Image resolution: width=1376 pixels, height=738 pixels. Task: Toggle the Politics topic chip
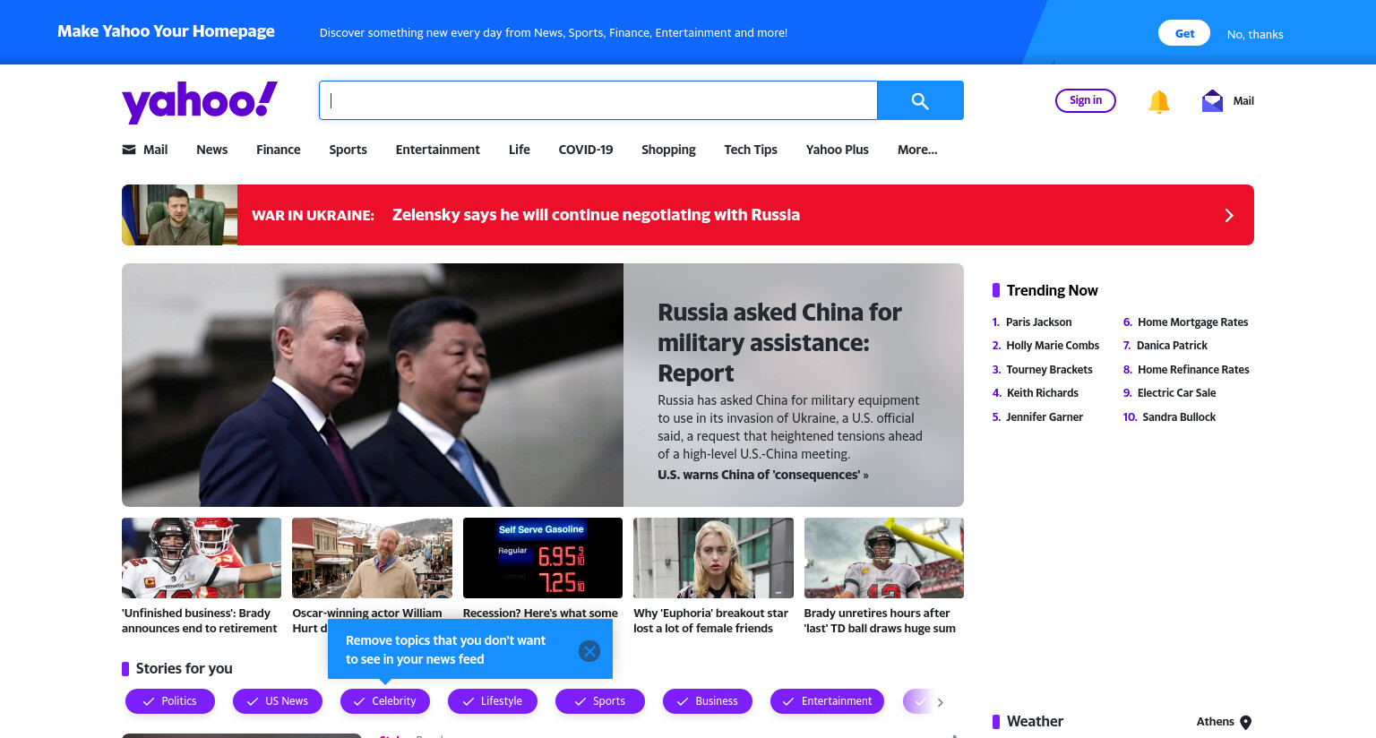point(170,701)
